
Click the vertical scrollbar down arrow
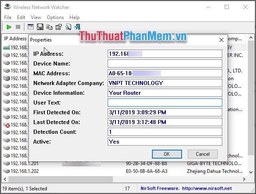pos(251,172)
